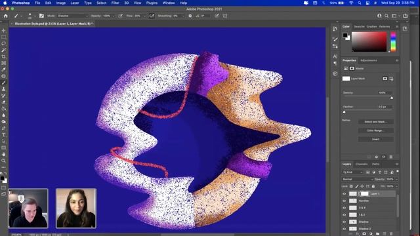
Task: Toggle pressure for opacity button
Action: coord(120,16)
